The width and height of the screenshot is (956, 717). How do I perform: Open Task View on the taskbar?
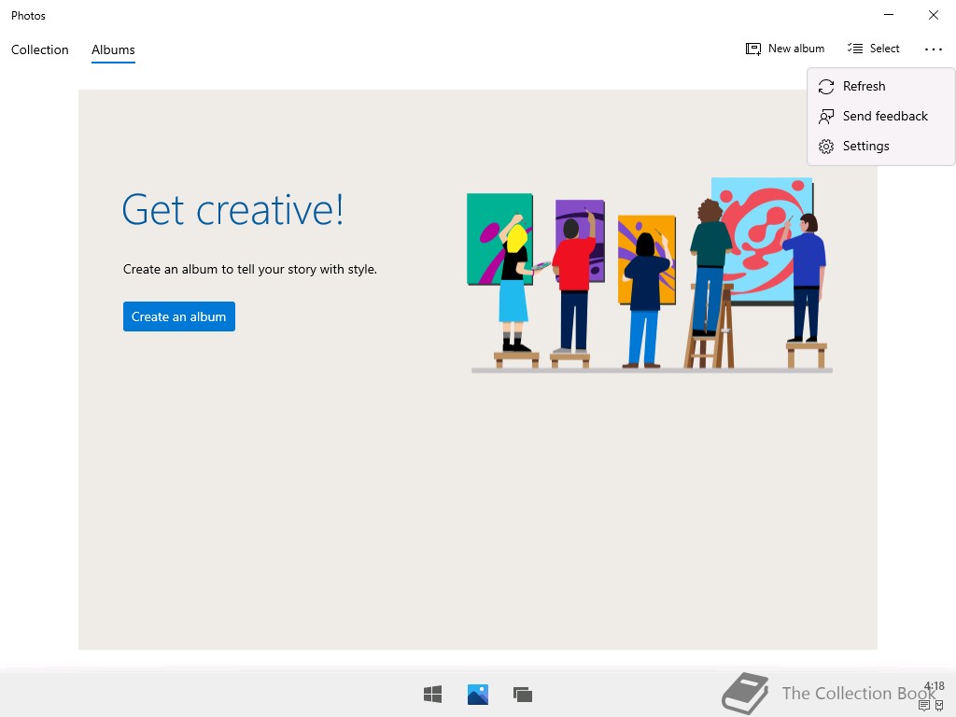(523, 695)
